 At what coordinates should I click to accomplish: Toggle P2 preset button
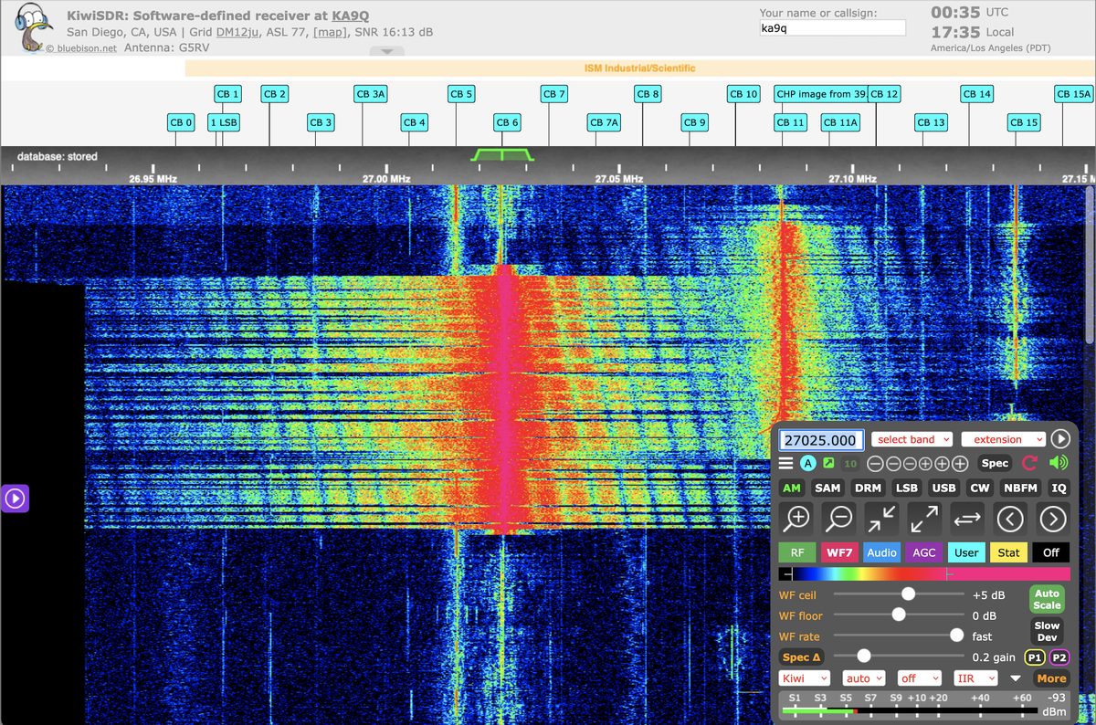point(1059,657)
